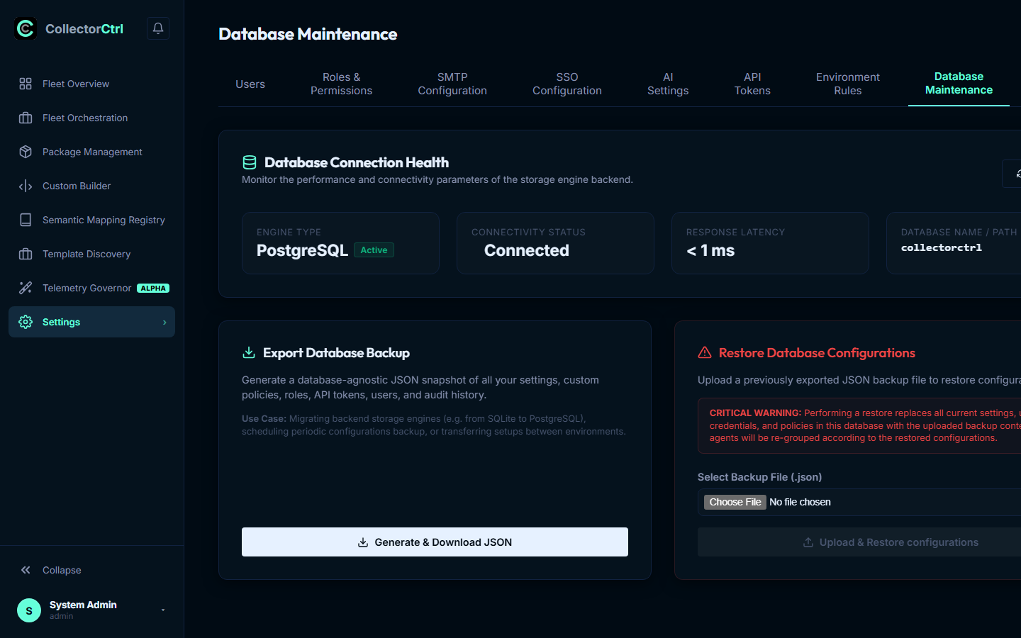Open the notifications bell
Screen dimensions: 1021x638
[158, 28]
